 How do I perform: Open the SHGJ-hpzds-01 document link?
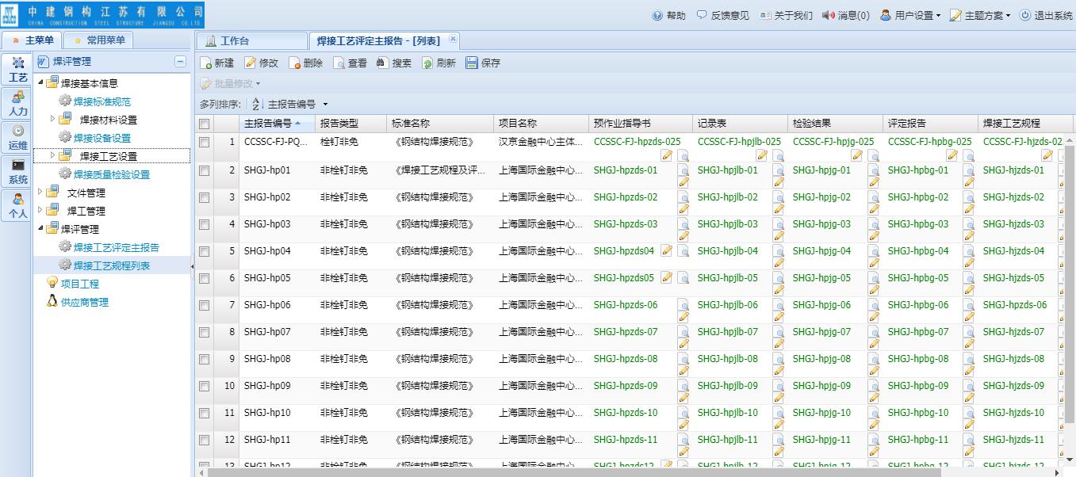[626, 170]
